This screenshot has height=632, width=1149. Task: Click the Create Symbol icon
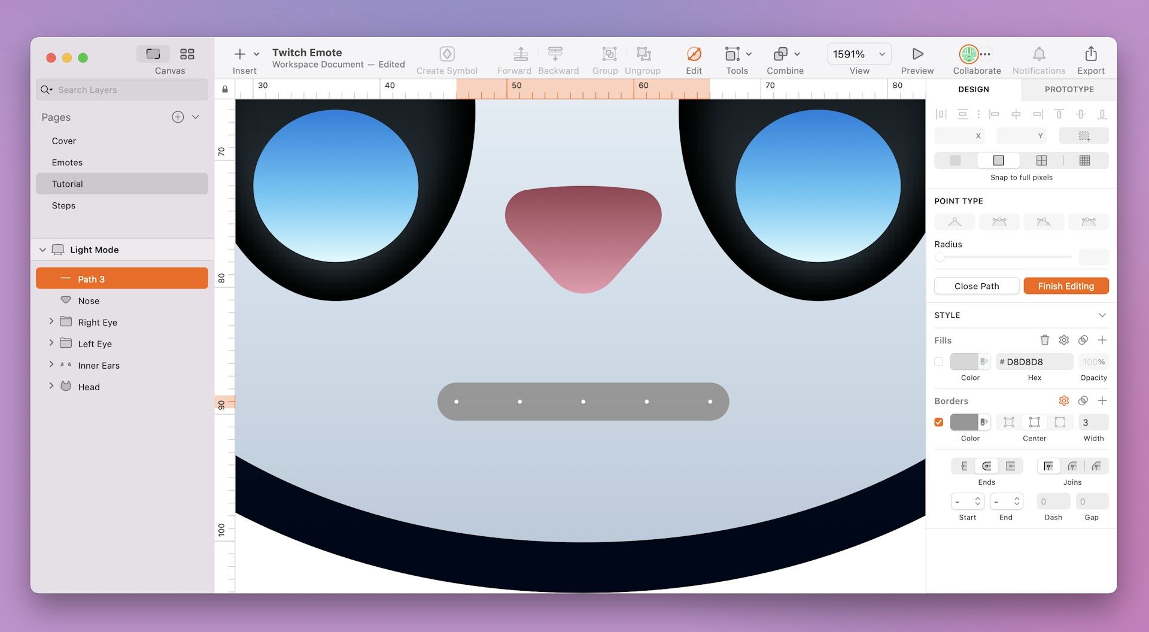[446, 54]
